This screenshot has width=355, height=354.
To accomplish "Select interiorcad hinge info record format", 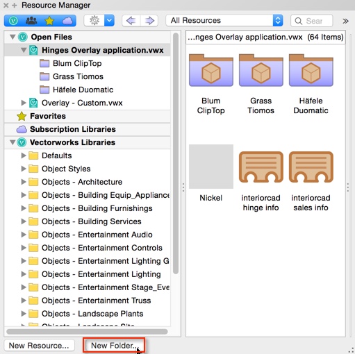I will click(261, 167).
